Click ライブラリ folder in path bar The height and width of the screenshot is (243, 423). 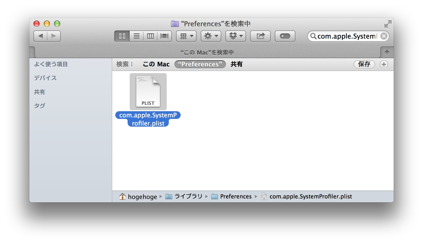(184, 196)
